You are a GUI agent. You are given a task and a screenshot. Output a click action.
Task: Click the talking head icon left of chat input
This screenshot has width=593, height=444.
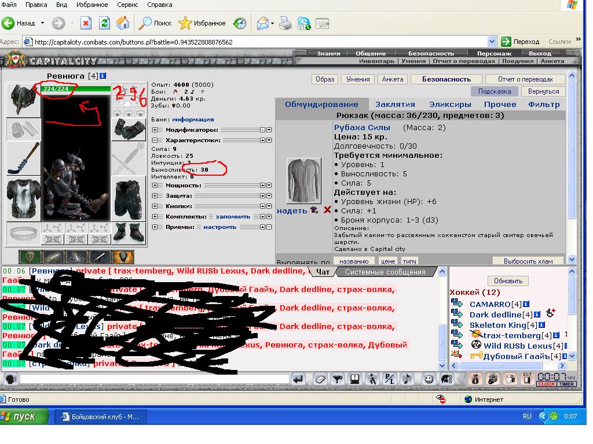tap(10, 379)
